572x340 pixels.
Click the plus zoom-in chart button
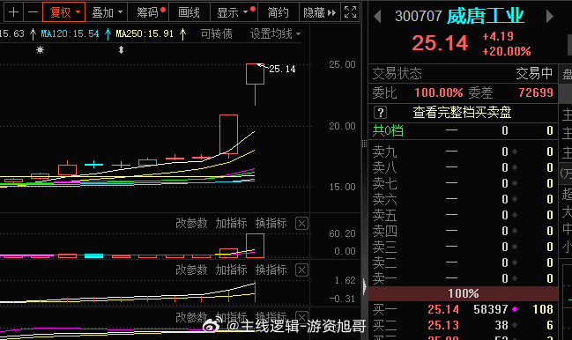[x=13, y=12]
